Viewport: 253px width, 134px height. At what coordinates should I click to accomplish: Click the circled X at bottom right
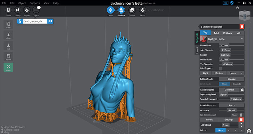[249, 131]
